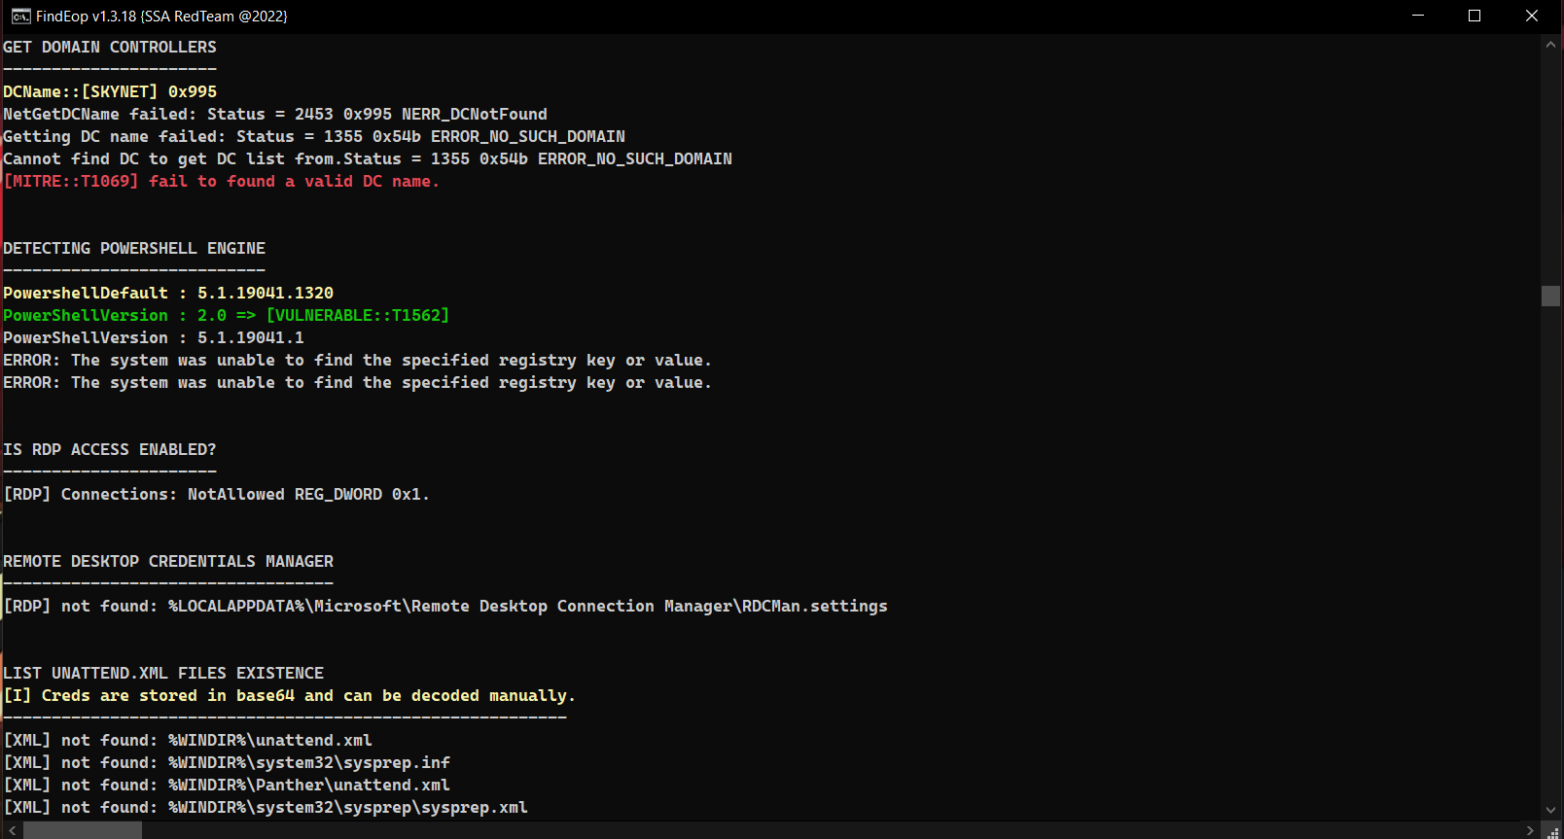
Task: Click the base64 creds info line
Action: (290, 695)
